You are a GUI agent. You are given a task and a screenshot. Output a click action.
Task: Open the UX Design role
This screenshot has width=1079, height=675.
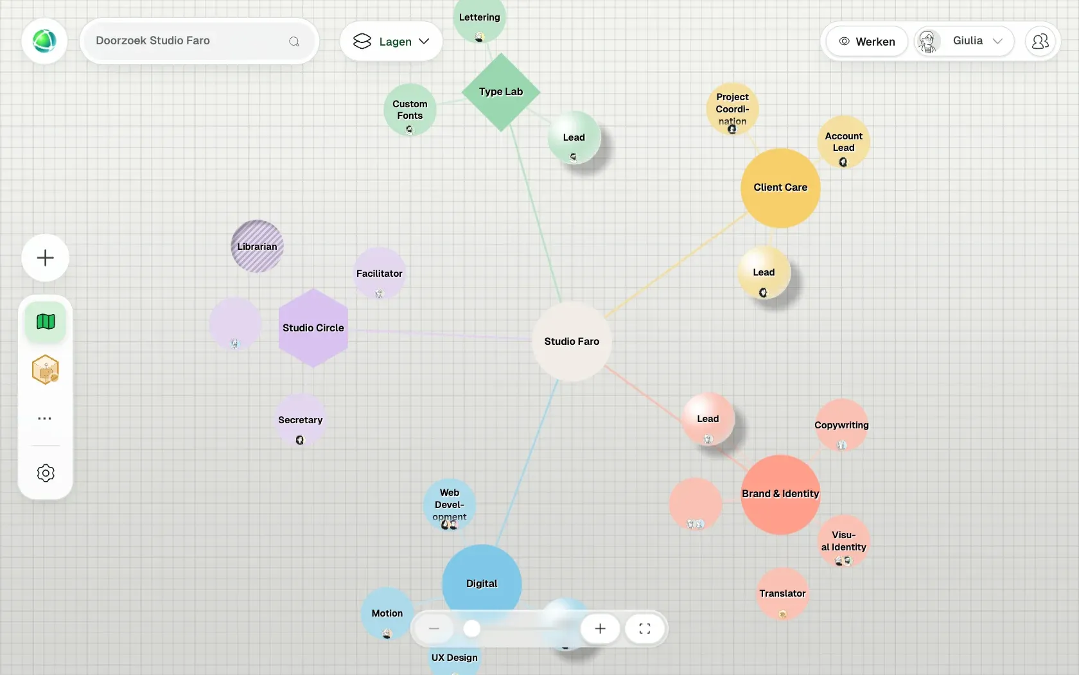pos(455,658)
